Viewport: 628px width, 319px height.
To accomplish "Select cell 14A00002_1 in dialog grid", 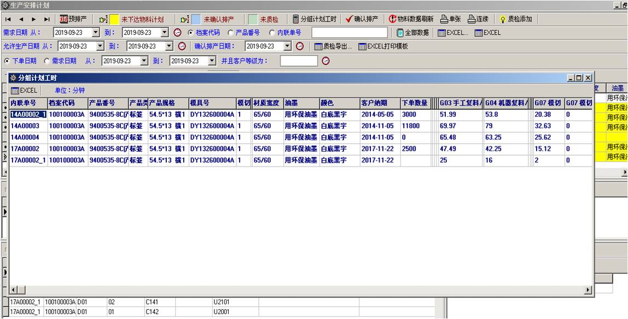I will coord(28,114).
